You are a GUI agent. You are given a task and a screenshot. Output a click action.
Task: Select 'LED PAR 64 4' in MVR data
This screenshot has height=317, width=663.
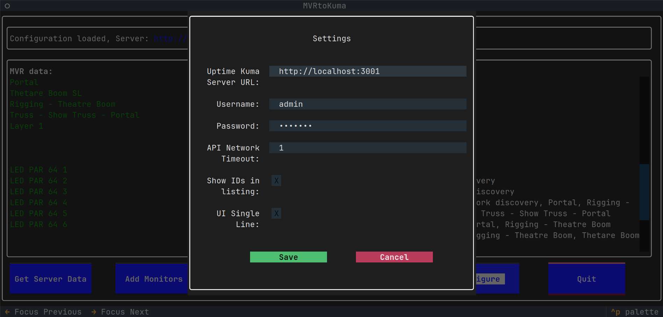(x=38, y=203)
